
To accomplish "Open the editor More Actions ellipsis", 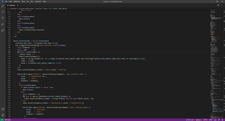I will pyautogui.click(x=222, y=5).
